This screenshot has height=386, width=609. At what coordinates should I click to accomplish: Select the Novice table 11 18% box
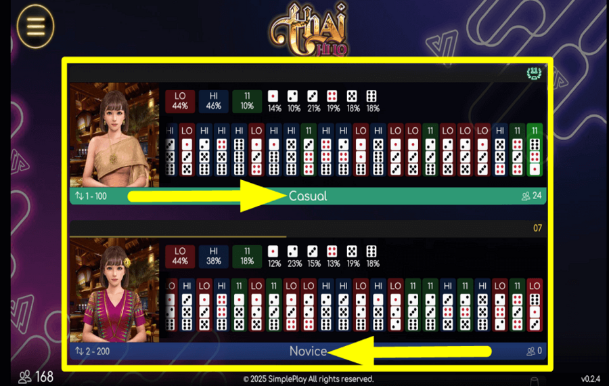tap(247, 256)
